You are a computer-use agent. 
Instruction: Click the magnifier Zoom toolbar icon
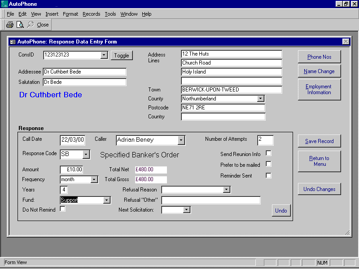30,25
